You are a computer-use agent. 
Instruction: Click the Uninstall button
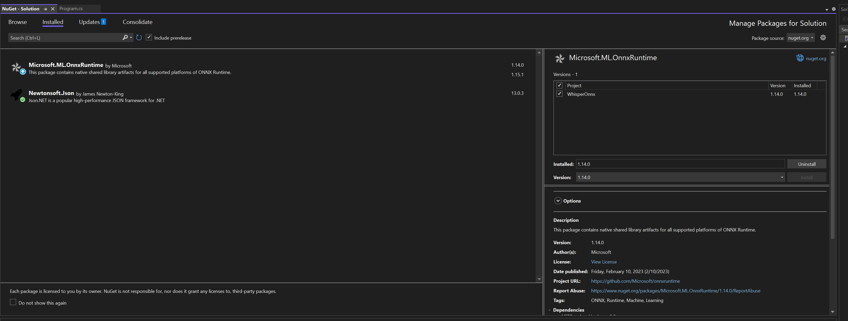pos(806,164)
